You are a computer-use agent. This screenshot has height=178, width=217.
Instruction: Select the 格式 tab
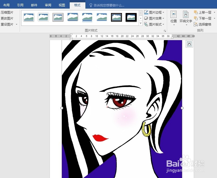[x=77, y=5]
